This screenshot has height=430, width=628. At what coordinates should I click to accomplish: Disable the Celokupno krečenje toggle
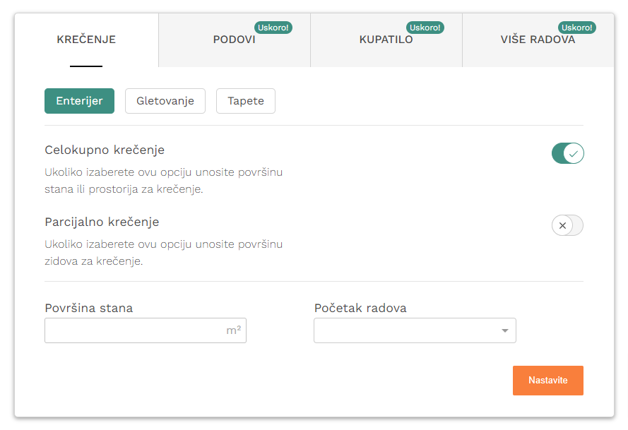pyautogui.click(x=567, y=153)
